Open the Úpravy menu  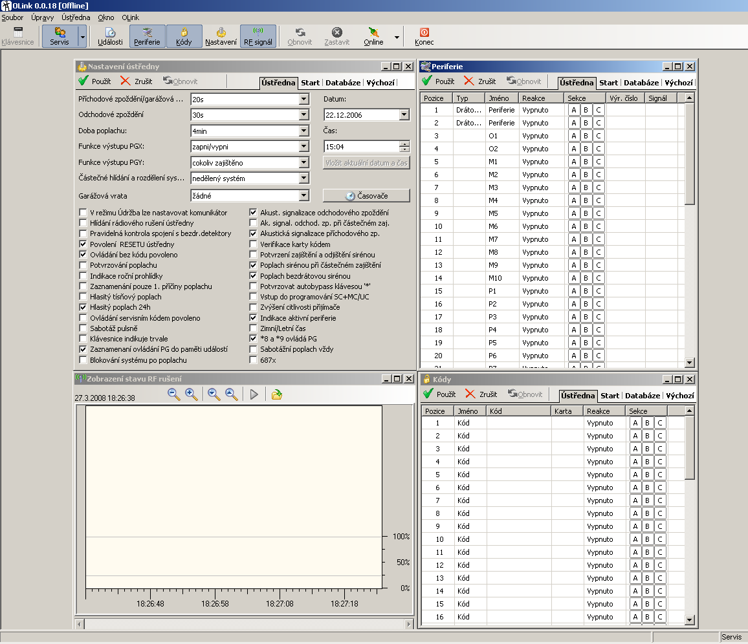43,17
